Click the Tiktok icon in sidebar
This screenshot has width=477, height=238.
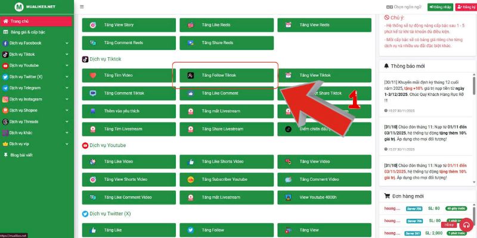click(5, 55)
